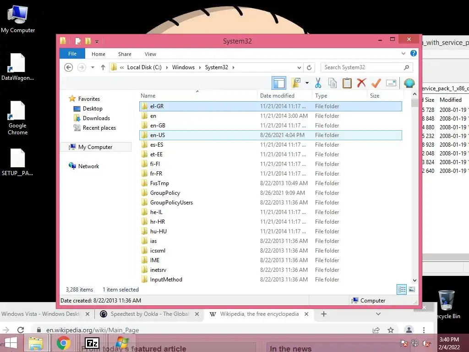Click the Copy pages toolbar icon

333,83
